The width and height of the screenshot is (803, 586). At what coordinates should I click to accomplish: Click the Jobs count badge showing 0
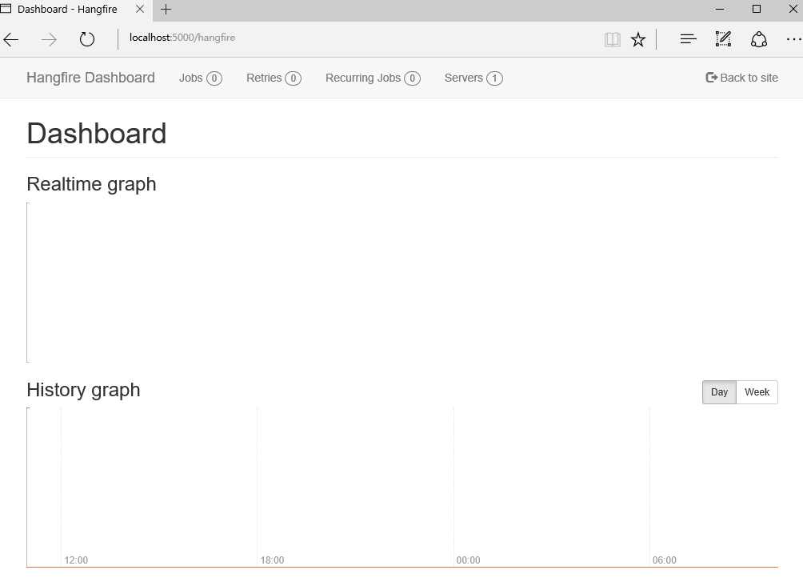[214, 78]
